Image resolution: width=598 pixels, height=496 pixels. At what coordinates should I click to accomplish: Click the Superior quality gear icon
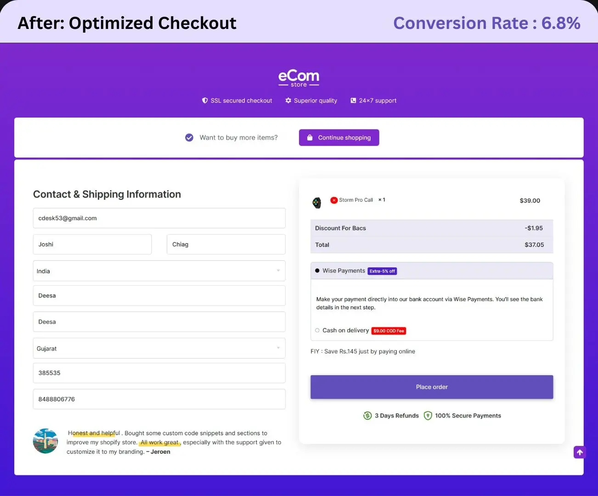[x=288, y=101]
